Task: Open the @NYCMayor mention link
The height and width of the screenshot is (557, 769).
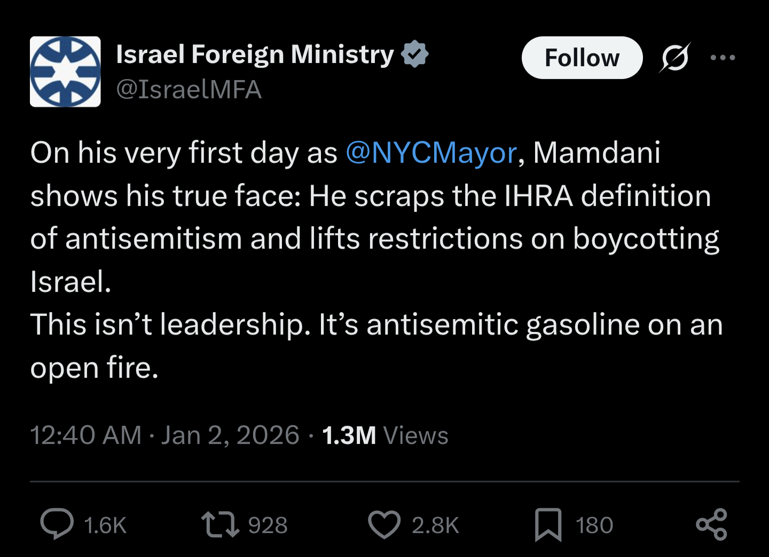Action: point(431,153)
